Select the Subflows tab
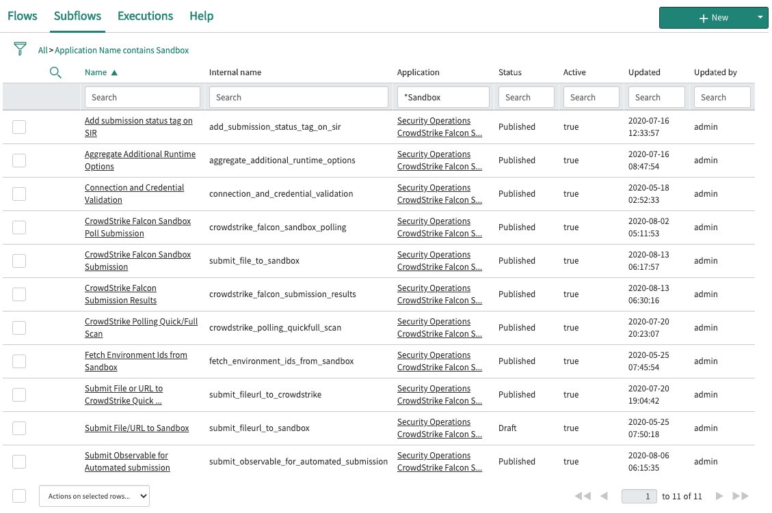The width and height of the screenshot is (772, 513). [77, 16]
